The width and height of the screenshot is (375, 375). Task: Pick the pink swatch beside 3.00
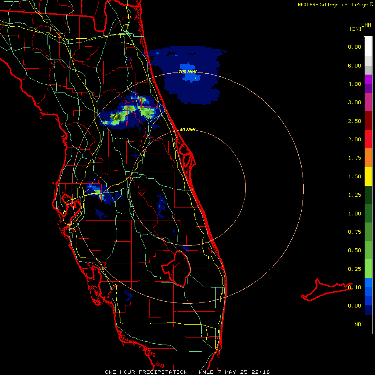pyautogui.click(x=368, y=102)
